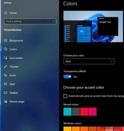Viewport: 124px width, 131px height.
Task: Select the Taskbar icon
Action: click(6, 93)
